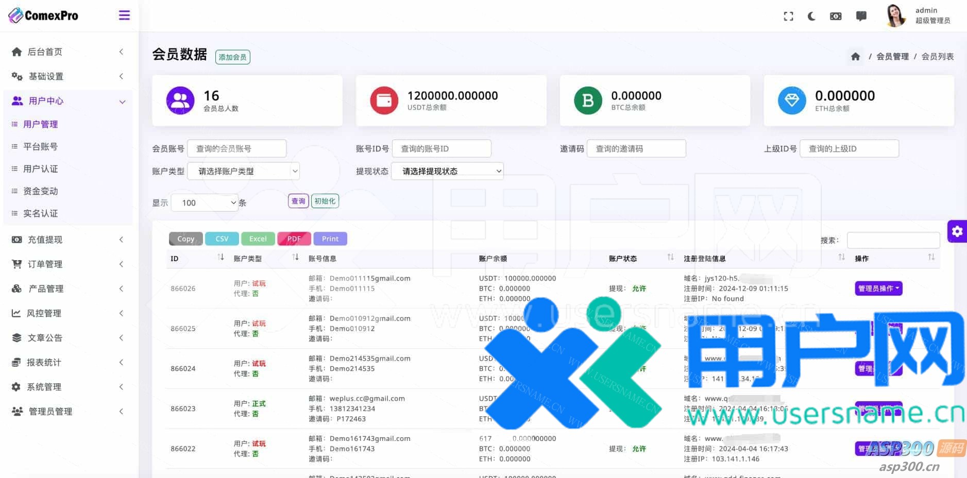Click the hamburger menu toggle icon
967x478 pixels.
click(x=124, y=15)
